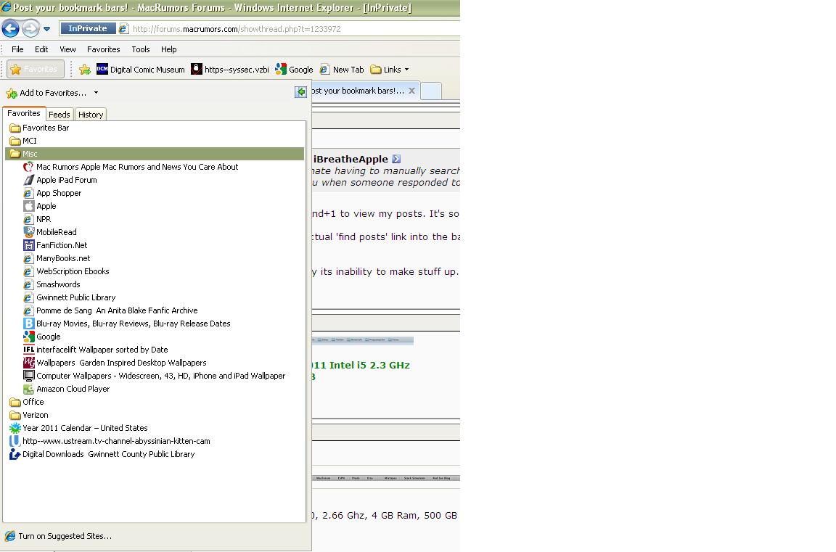
Task: Switch to the Feeds tab
Action: [60, 114]
